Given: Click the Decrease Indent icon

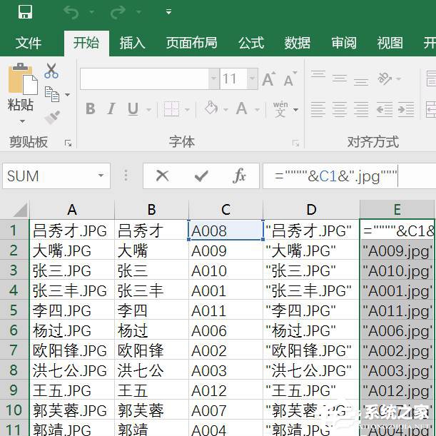Looking at the screenshot, I should point(385,109).
